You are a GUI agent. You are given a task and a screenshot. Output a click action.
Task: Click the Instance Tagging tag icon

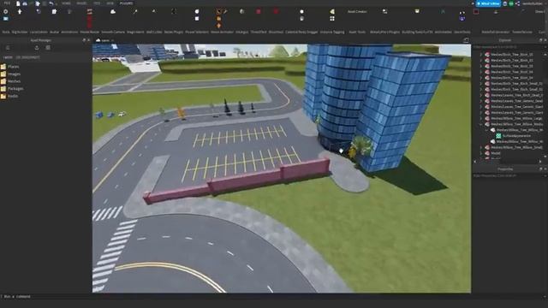tap(332, 11)
